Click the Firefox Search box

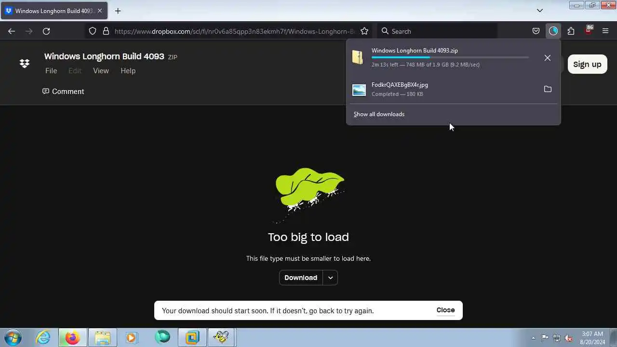point(437,31)
